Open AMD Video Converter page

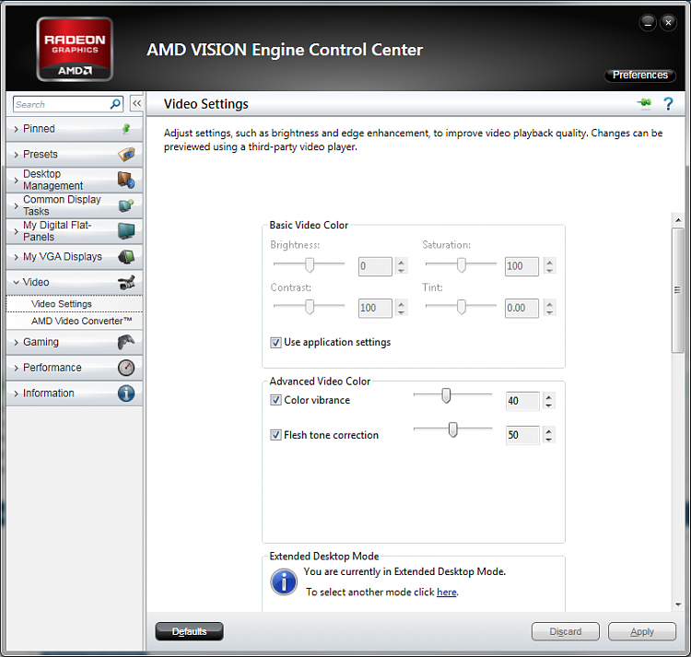[x=74, y=321]
